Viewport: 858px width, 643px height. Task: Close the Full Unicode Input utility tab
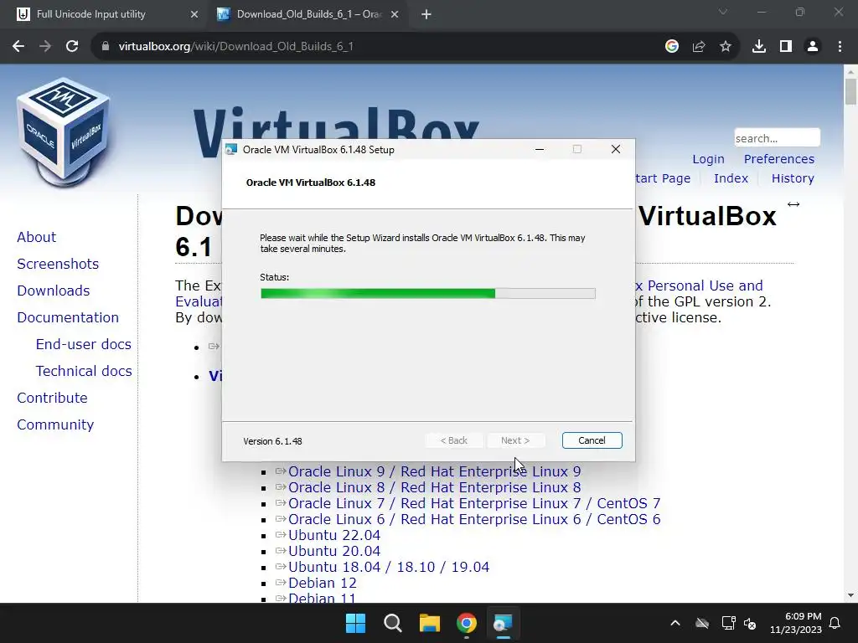[x=194, y=14]
